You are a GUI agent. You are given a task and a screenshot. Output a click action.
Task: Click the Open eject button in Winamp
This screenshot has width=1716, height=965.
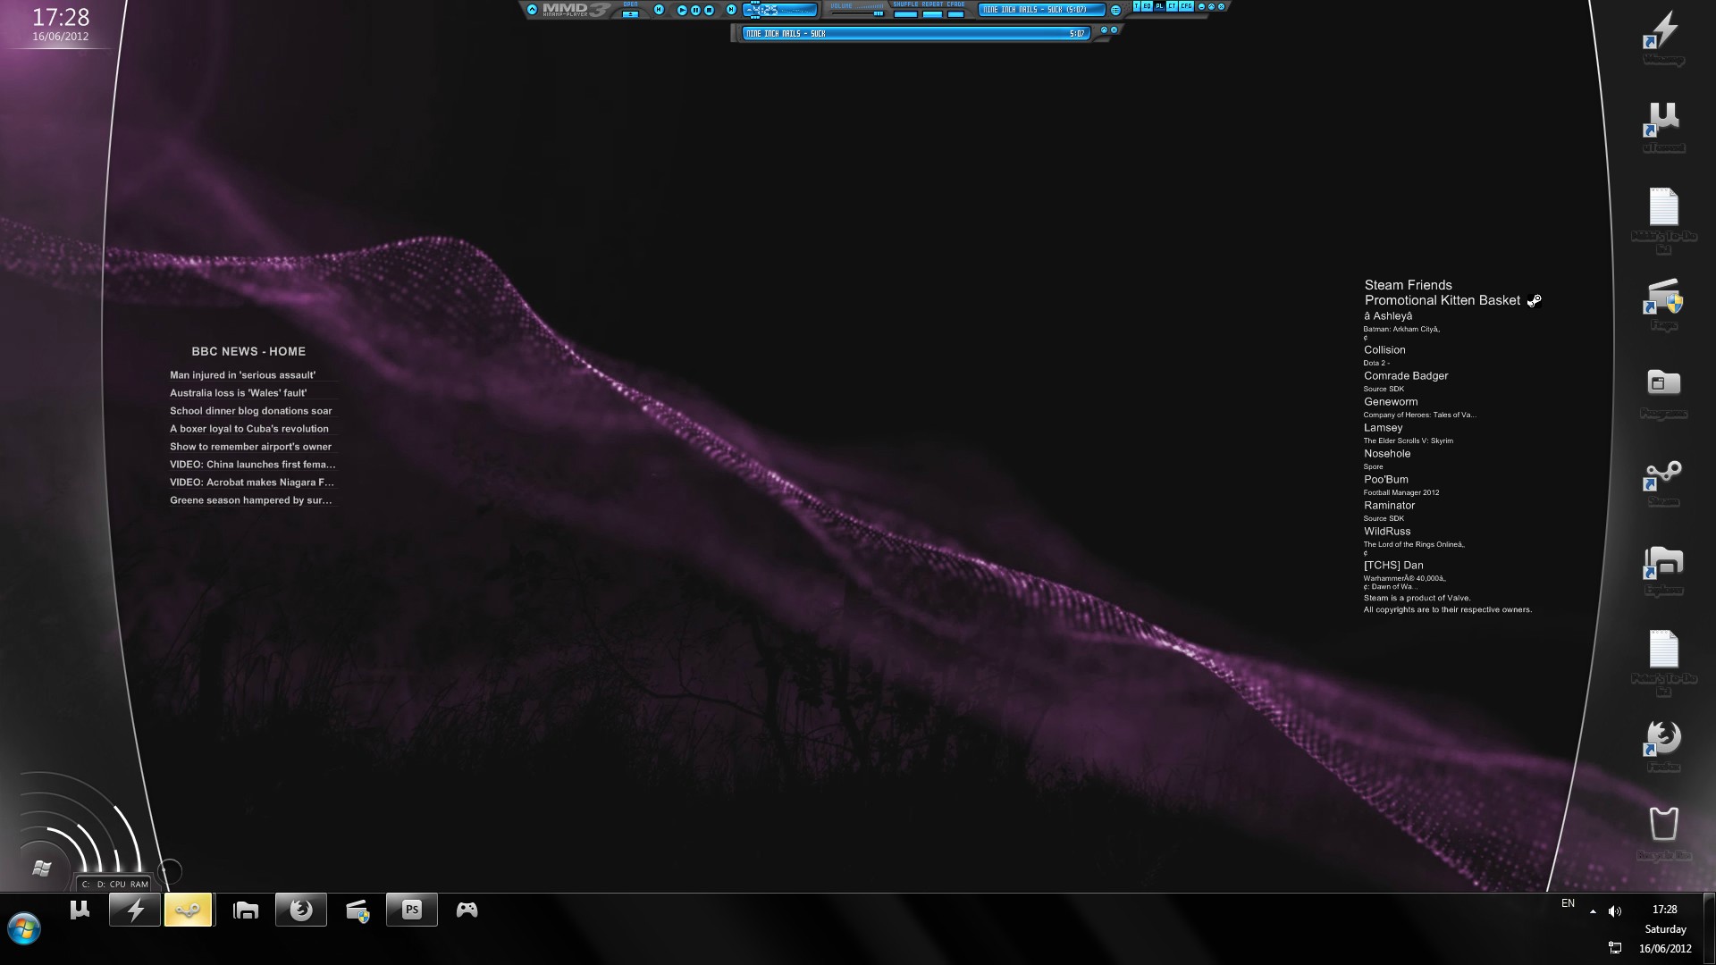point(630,14)
